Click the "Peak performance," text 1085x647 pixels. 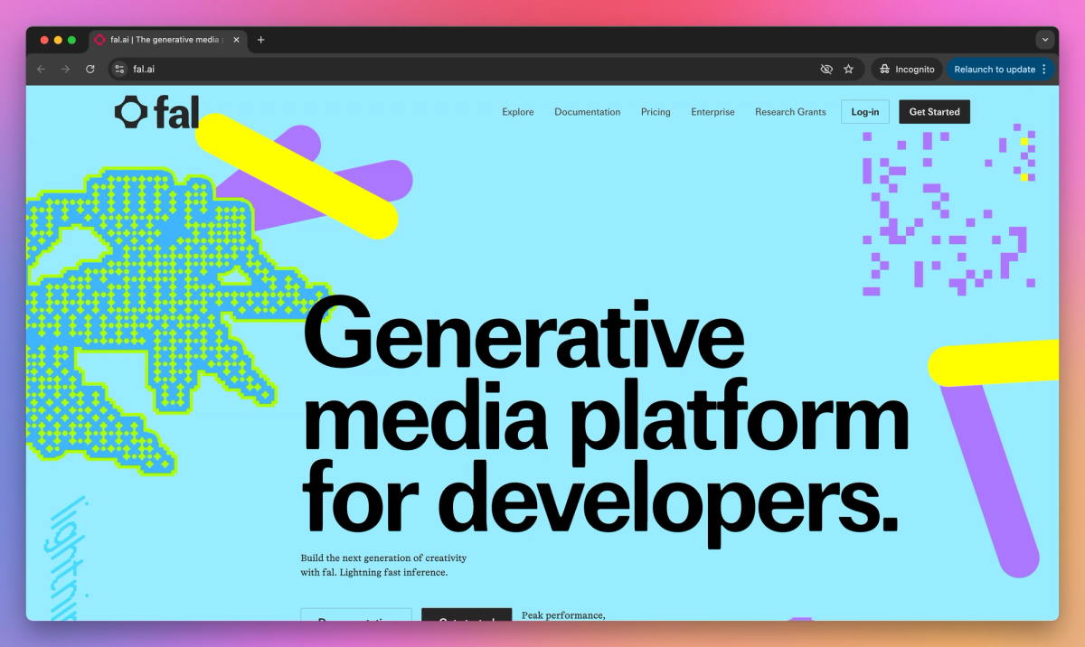point(563,615)
